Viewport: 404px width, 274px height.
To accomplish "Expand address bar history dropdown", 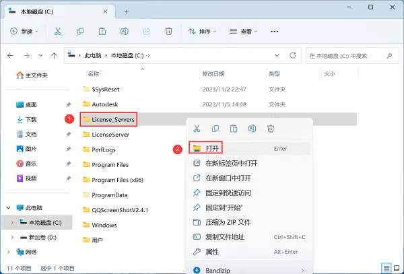I will tap(277, 55).
